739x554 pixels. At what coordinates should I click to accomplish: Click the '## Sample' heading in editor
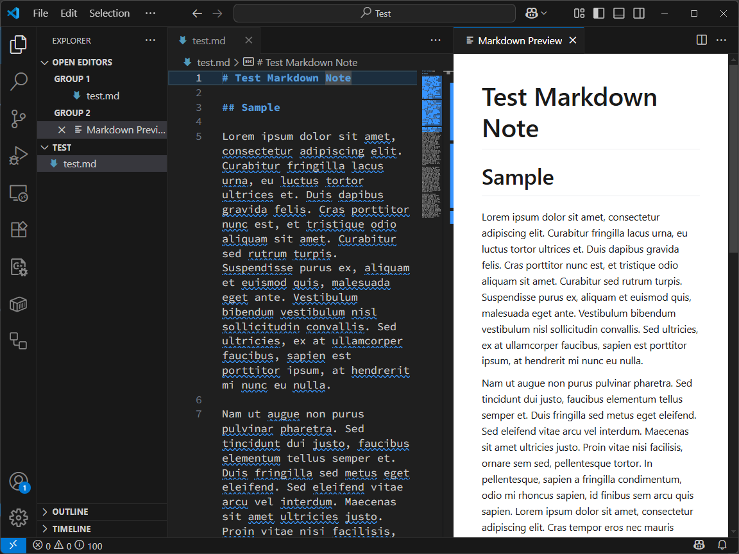click(251, 108)
